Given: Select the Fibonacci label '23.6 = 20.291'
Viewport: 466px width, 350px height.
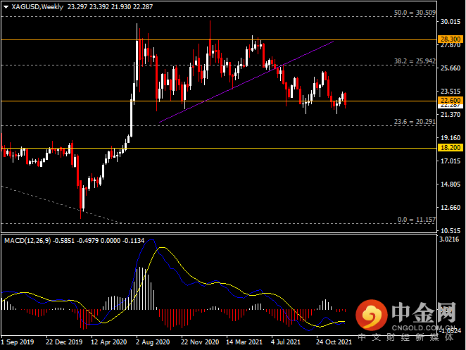Looking at the screenshot, I should point(415,122).
